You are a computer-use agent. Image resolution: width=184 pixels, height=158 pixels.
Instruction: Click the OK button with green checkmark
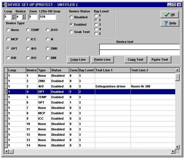pyautogui.click(x=170, y=14)
